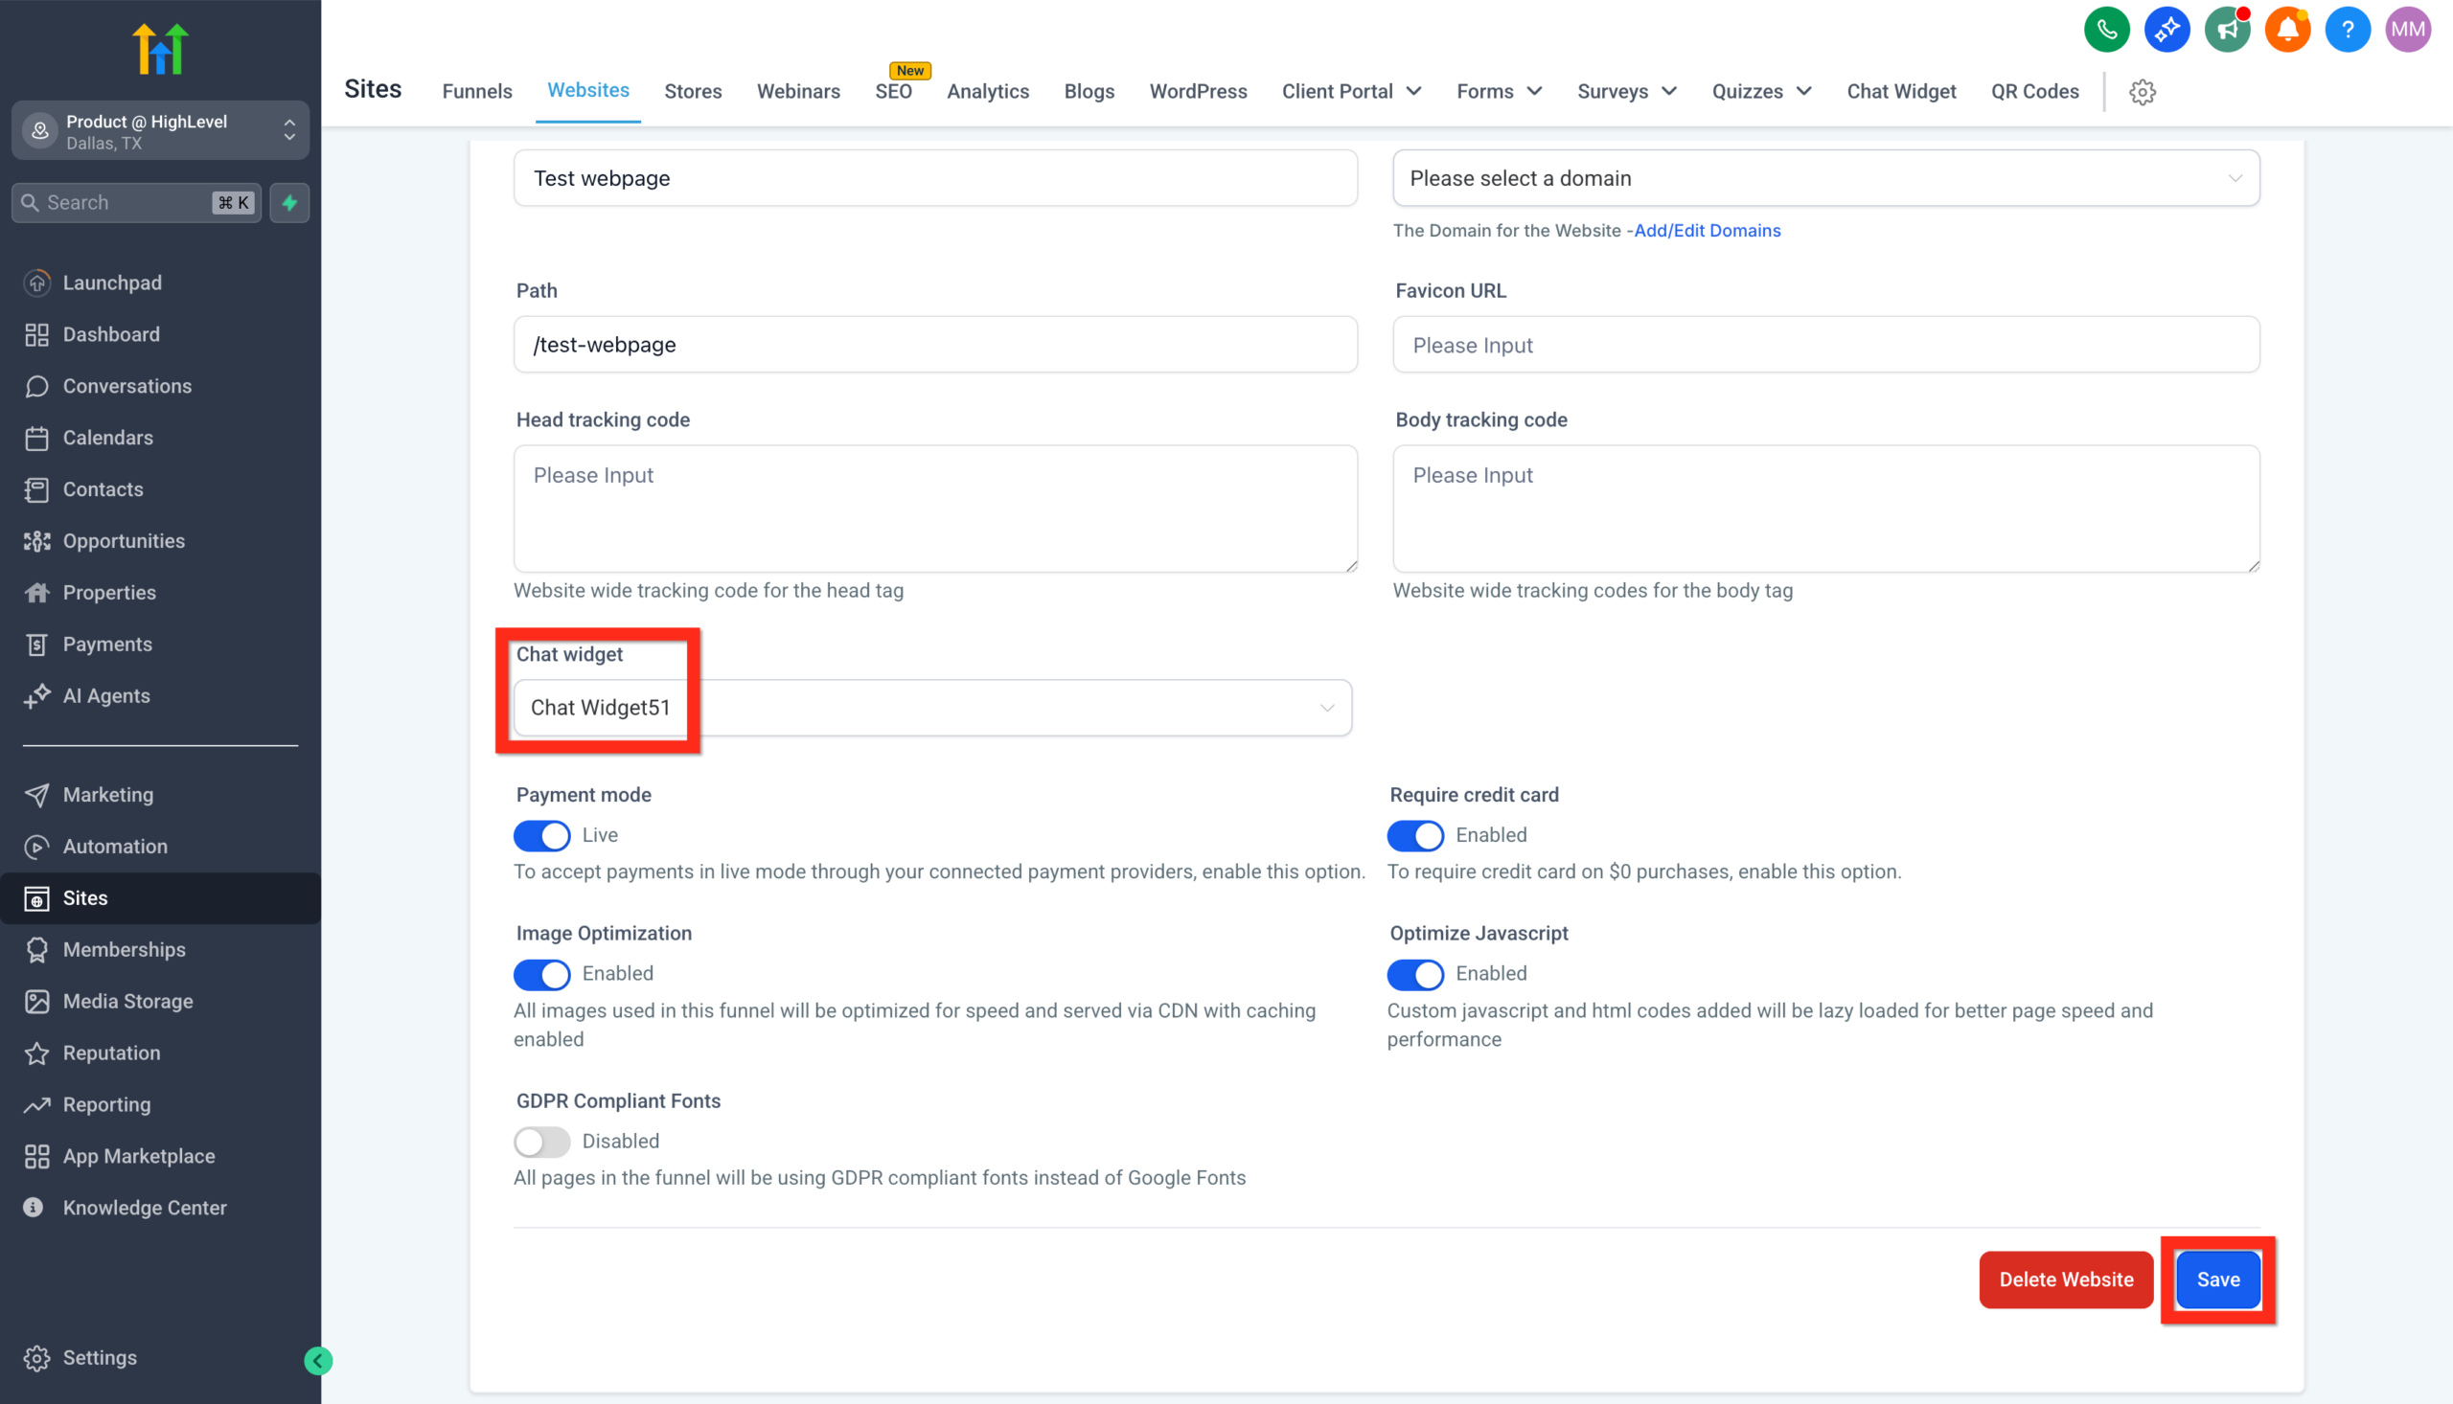The image size is (2453, 1404).
Task: Enable GDPR Compliant Fonts
Action: 541,1141
